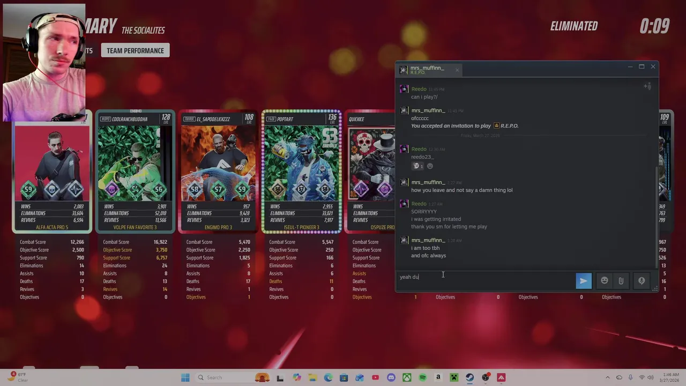Open the emoticon picker in chat
This screenshot has width=686, height=386.
click(605, 280)
